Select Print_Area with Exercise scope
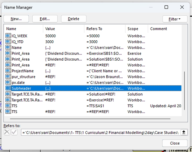The height and width of the screenshot is (152, 192). coord(93,53)
